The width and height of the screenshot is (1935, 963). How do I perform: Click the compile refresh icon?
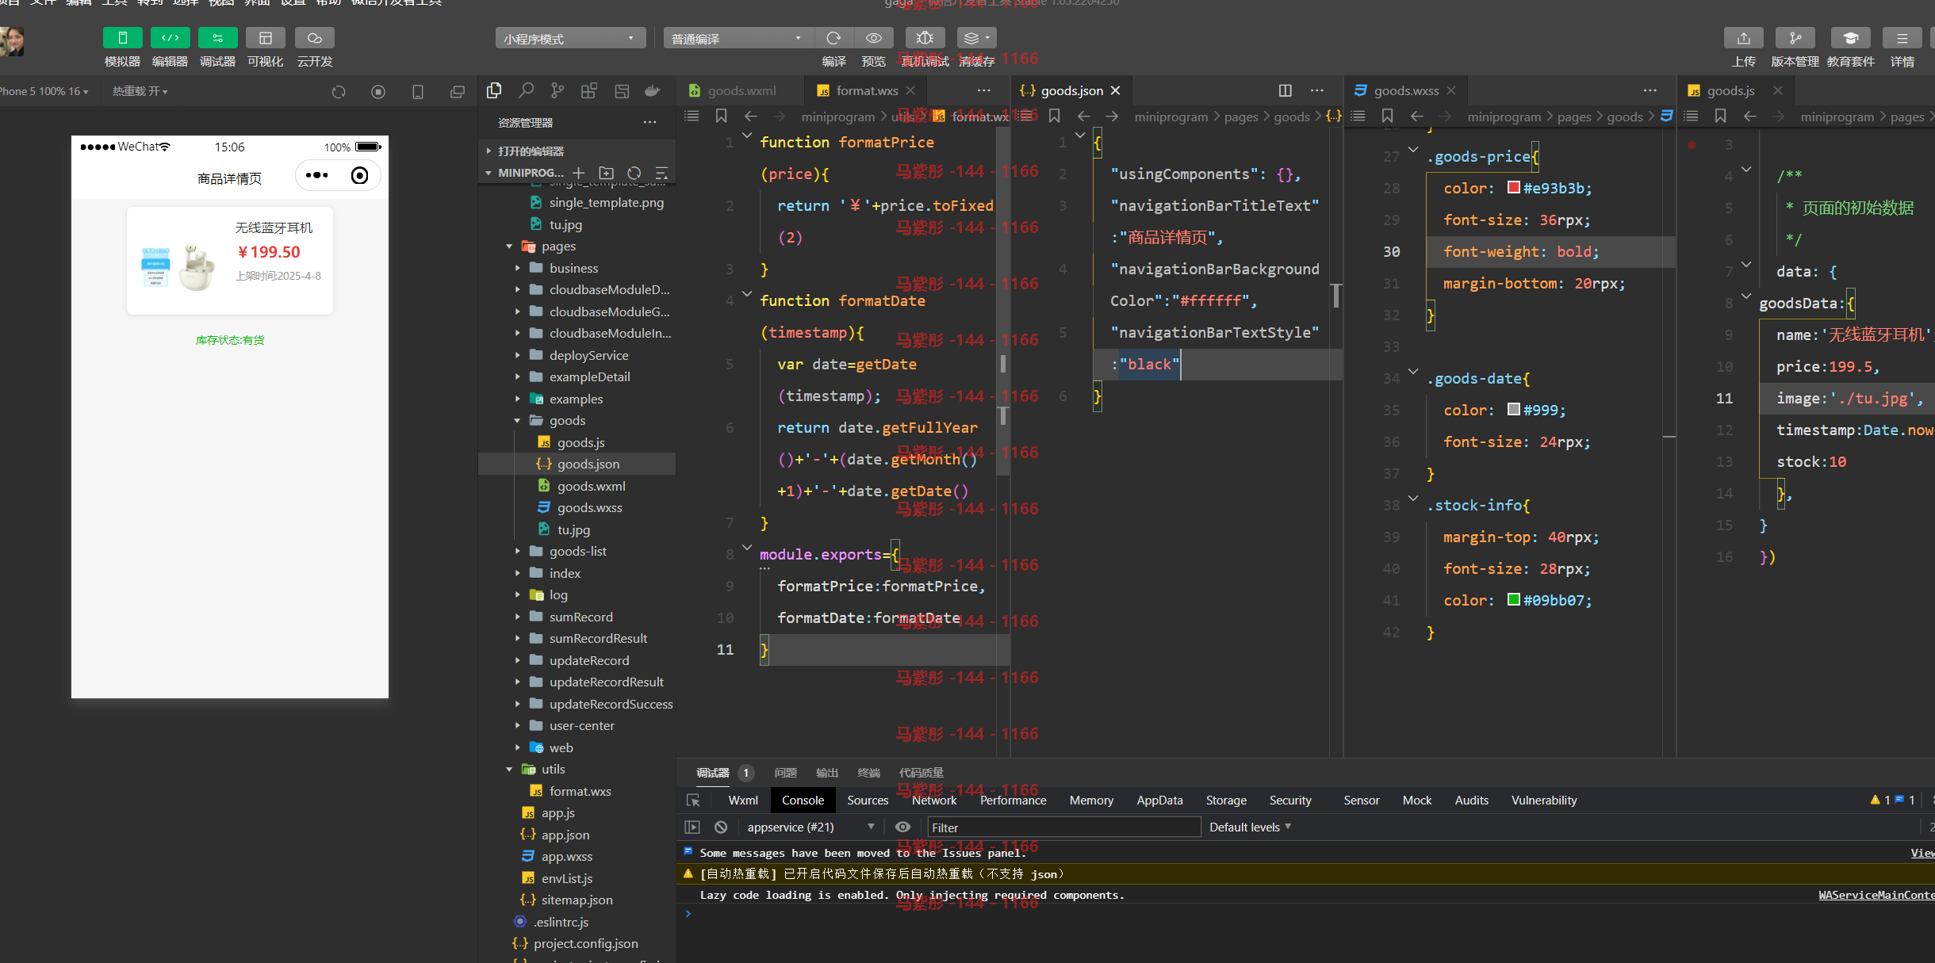click(833, 38)
